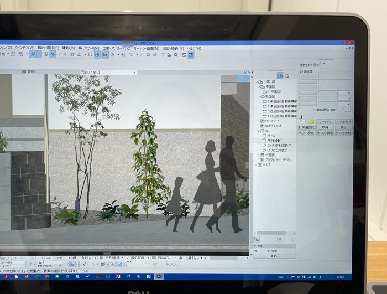This screenshot has width=387, height=294.
Task: Toggle the highlighted 3D box view icon
Action: [97, 54]
